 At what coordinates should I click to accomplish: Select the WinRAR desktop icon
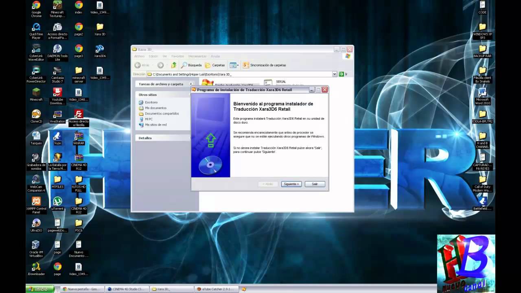tap(79, 138)
